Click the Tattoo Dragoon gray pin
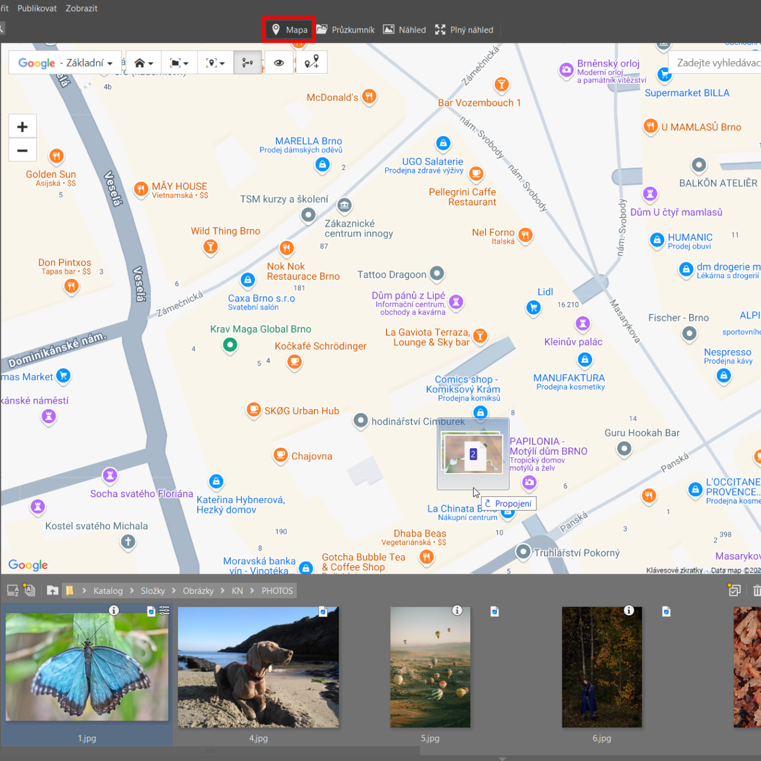The height and width of the screenshot is (761, 761). pyautogui.click(x=437, y=273)
